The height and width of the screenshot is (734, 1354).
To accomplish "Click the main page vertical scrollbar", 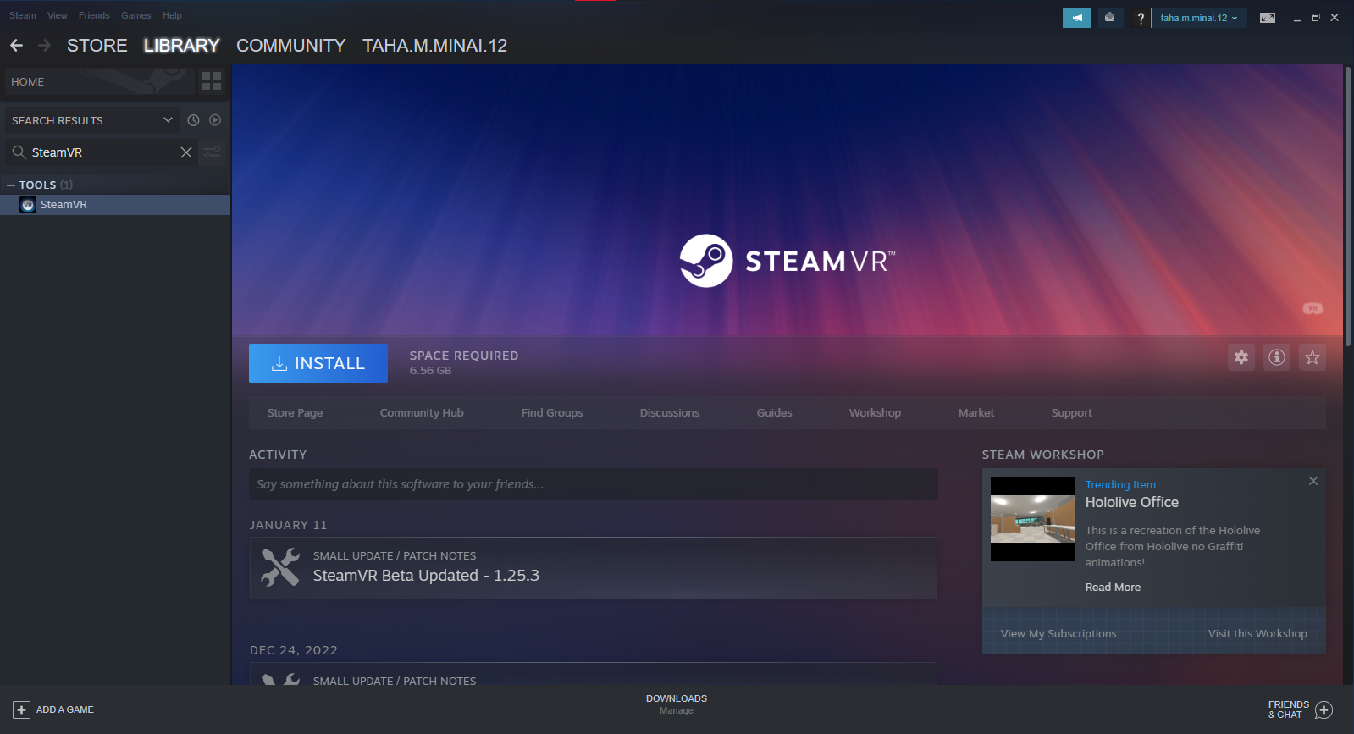I will (1348, 206).
